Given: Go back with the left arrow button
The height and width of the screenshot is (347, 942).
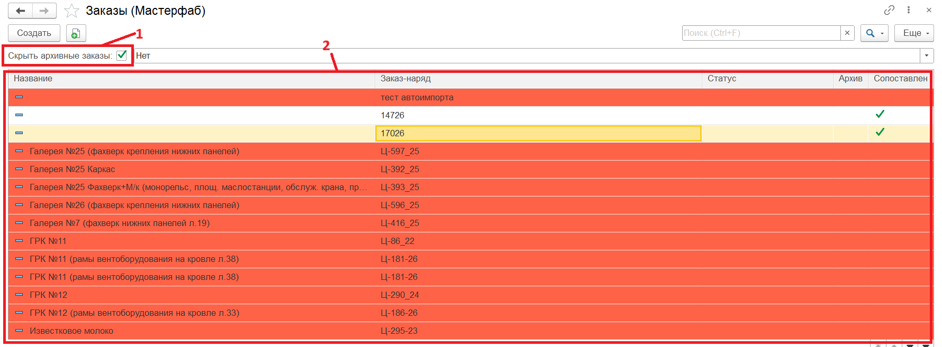Looking at the screenshot, I should [21, 11].
